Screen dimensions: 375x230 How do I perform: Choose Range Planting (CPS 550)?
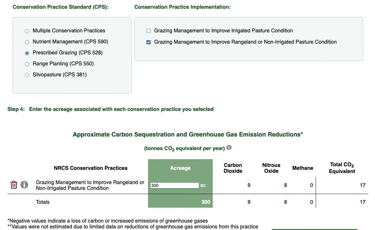pos(27,64)
